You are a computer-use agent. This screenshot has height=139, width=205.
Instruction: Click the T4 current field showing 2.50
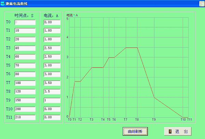(x=52, y=57)
